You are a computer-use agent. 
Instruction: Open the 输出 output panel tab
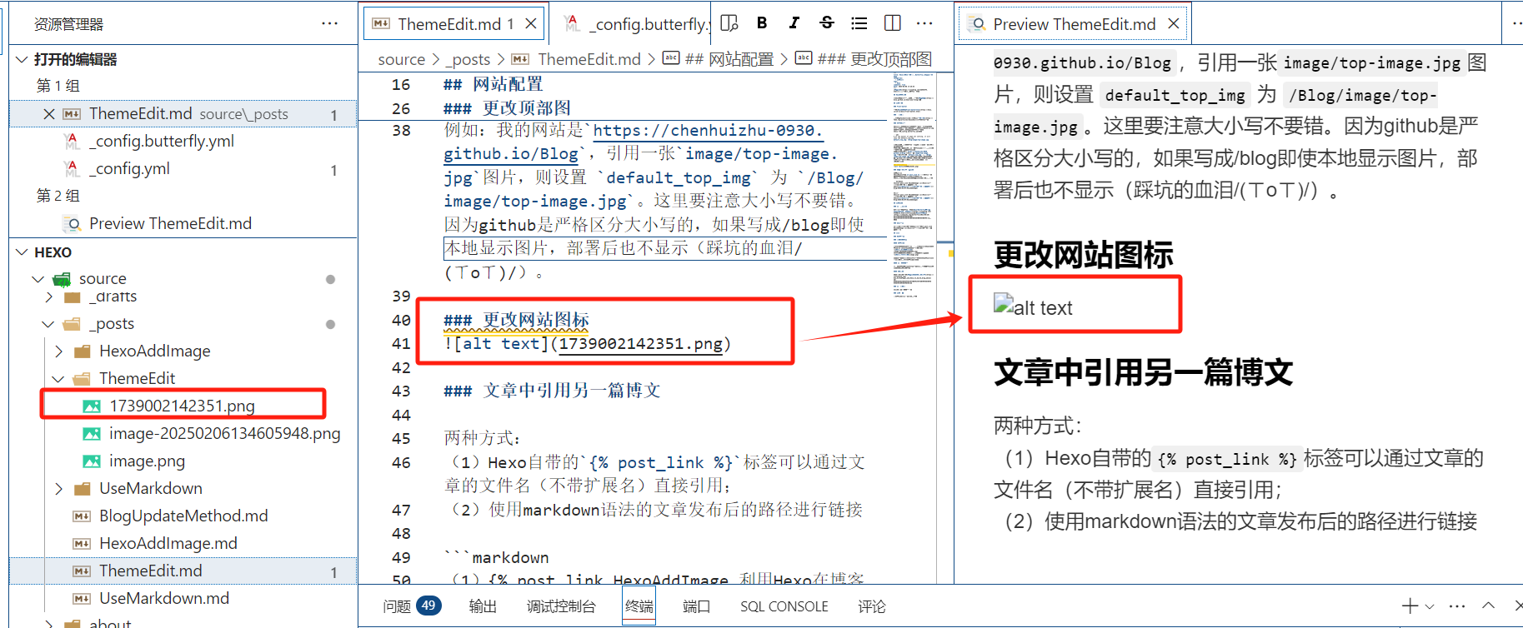click(x=483, y=606)
